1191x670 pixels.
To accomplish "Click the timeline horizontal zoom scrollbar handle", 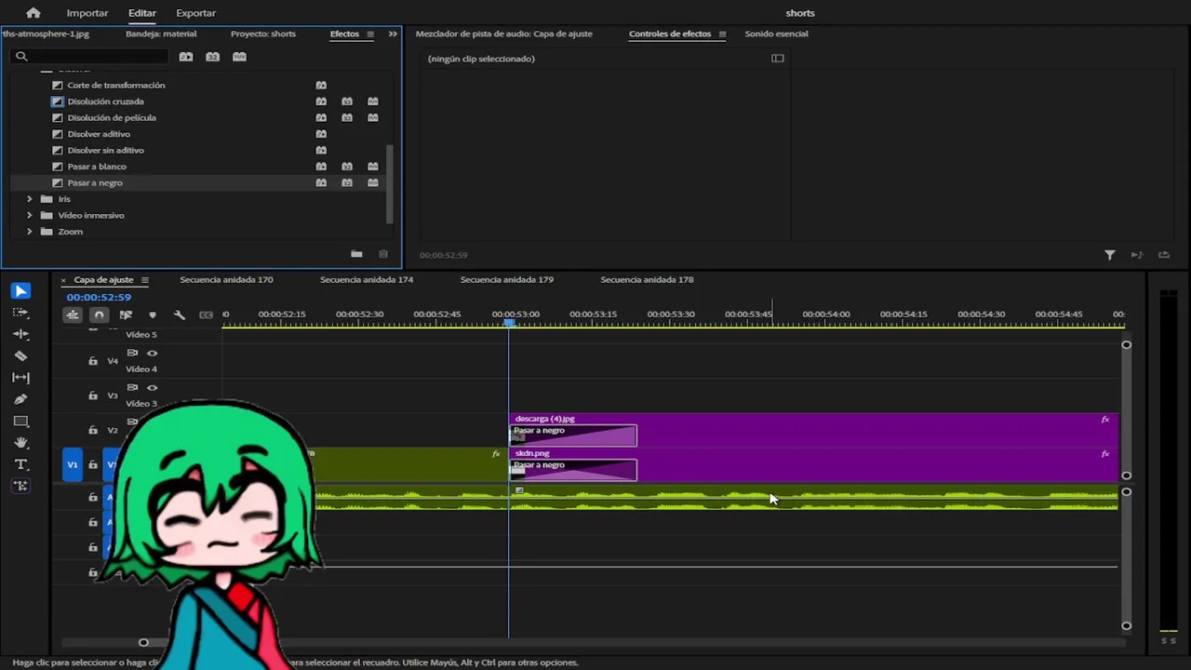I will [143, 642].
